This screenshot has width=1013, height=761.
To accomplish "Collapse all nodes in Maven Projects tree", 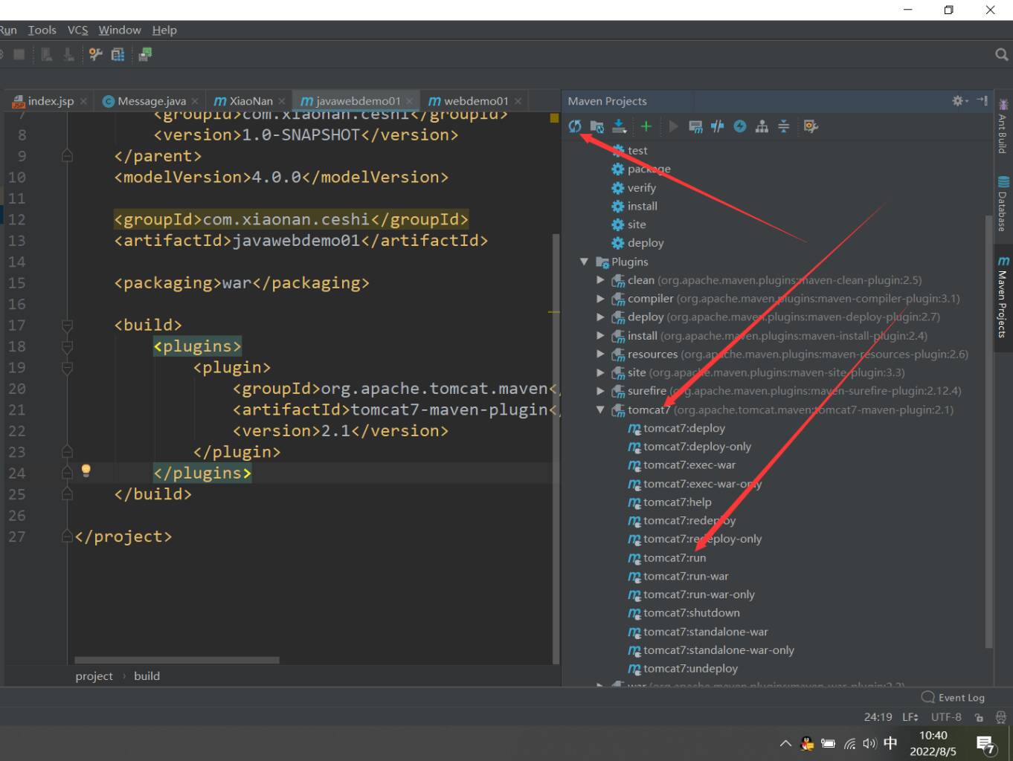I will point(783,126).
